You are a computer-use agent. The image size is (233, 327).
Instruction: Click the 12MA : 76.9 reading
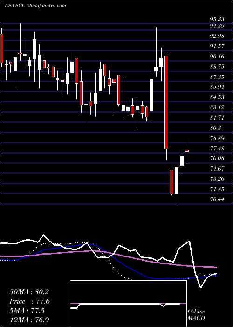(x=29, y=320)
